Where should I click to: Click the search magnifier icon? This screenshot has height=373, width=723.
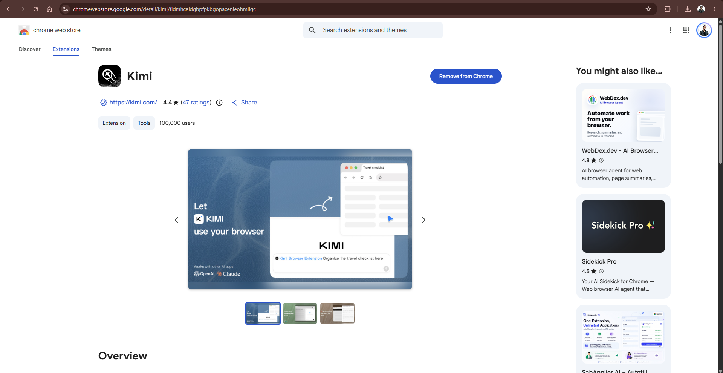click(x=312, y=30)
